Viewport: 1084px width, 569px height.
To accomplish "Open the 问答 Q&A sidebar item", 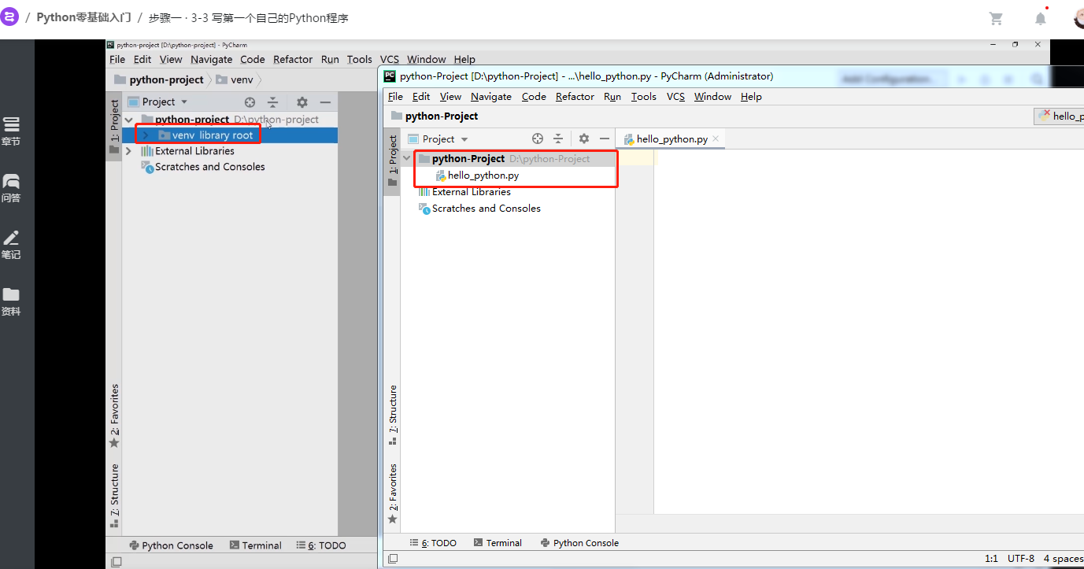I will tap(11, 188).
